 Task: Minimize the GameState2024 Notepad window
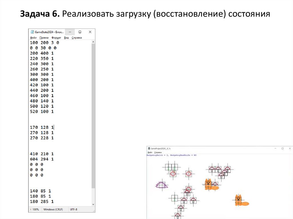70,32
